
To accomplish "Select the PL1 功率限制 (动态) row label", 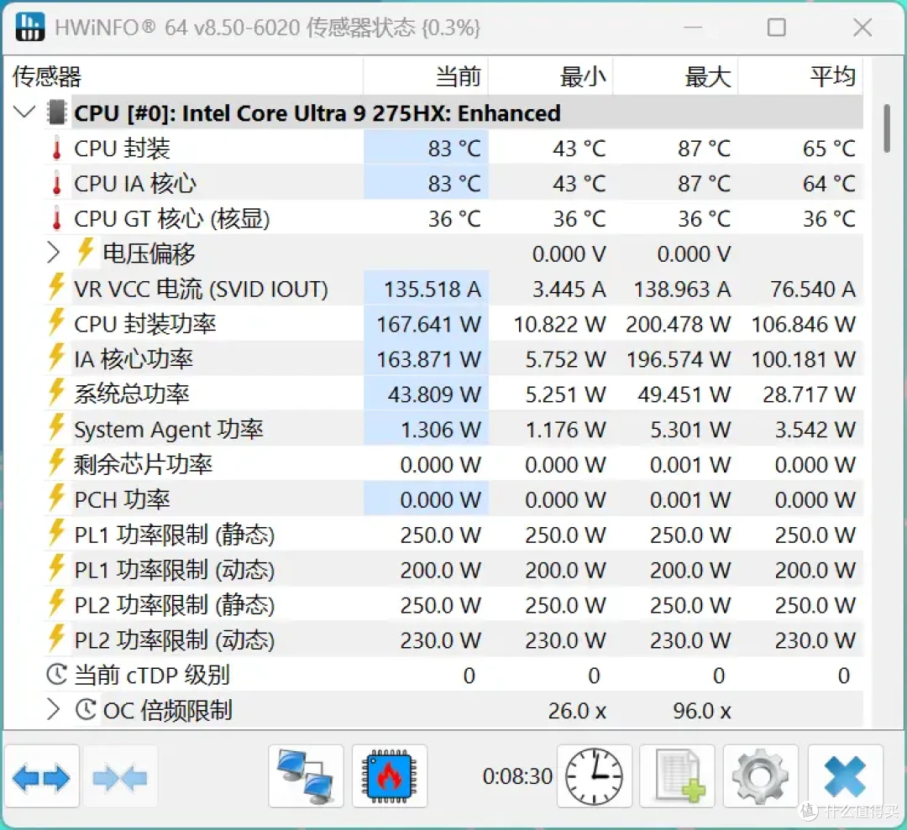I will click(174, 571).
